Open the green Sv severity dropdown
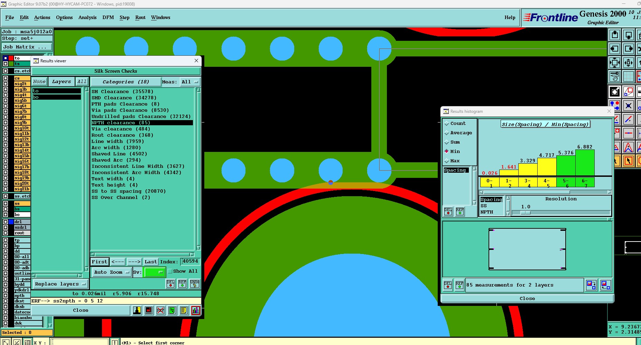 click(154, 272)
